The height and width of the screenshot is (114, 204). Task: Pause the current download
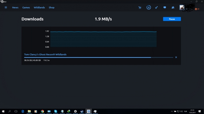[172, 19]
